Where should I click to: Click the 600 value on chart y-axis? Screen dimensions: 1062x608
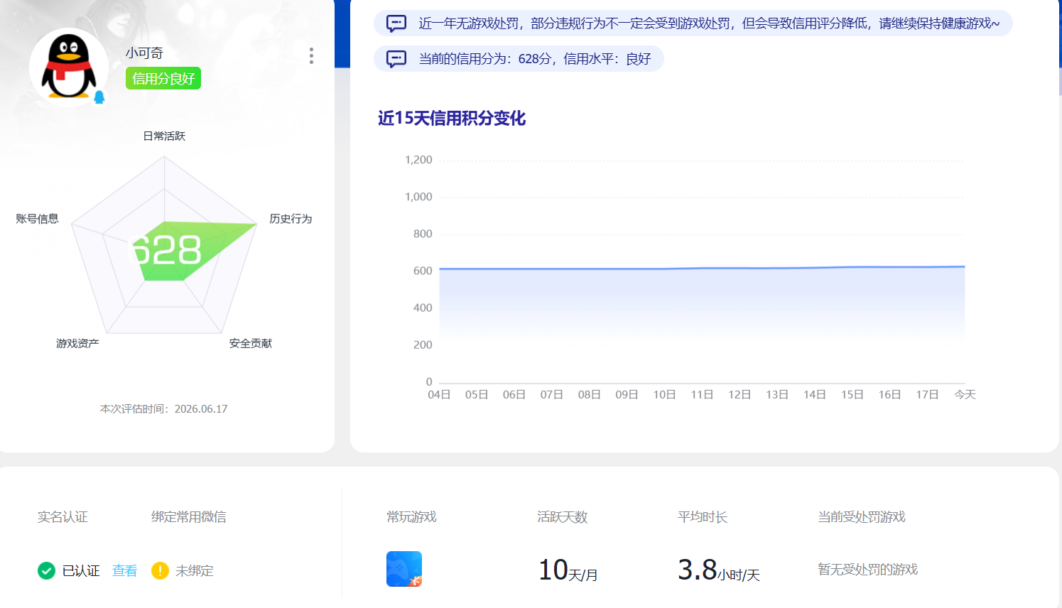[x=423, y=271]
